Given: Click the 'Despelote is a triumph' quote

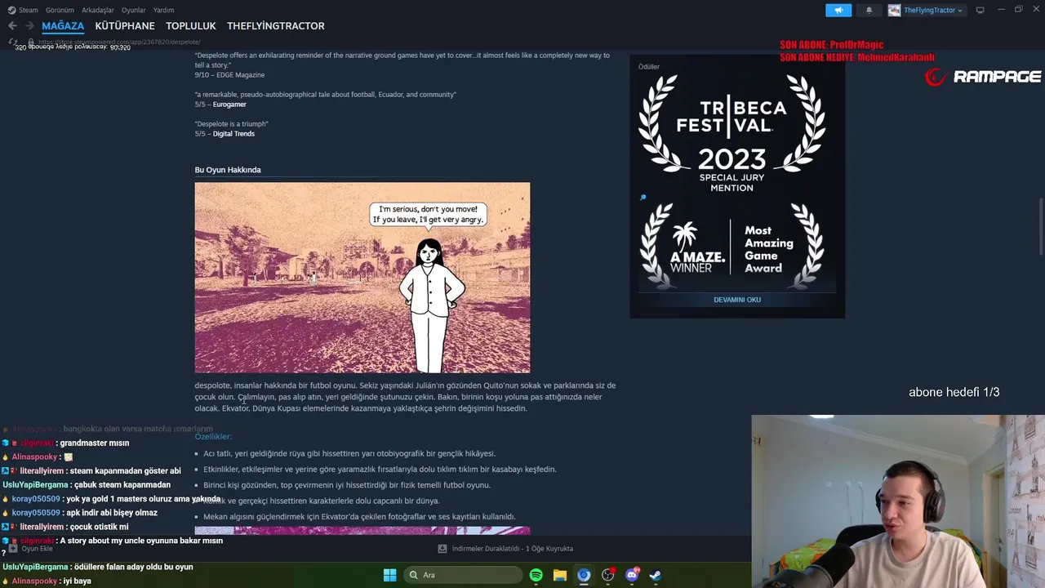Looking at the screenshot, I should [x=232, y=124].
